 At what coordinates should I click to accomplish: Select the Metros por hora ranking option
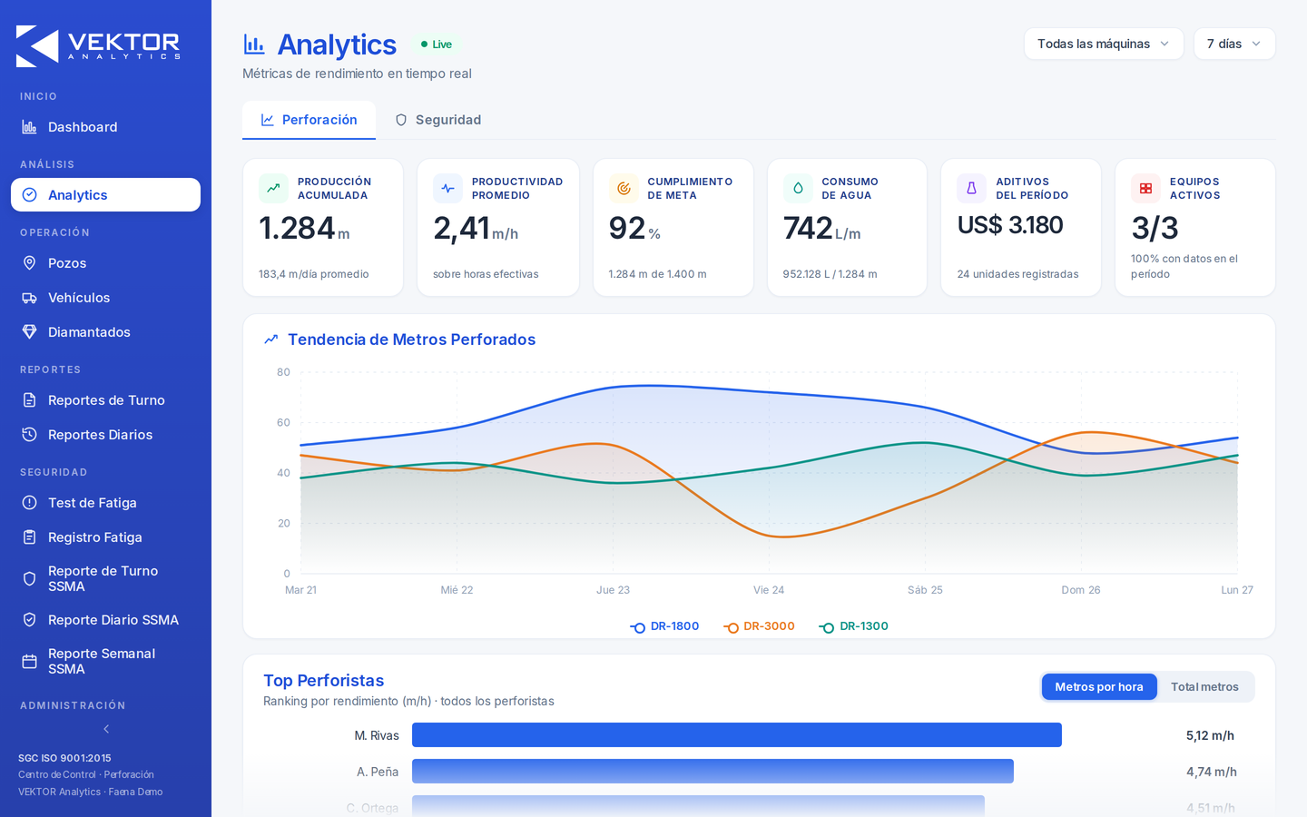point(1099,687)
